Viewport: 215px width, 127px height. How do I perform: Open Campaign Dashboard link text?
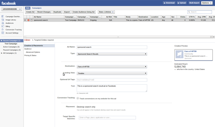pyautogui.click(x=14, y=17)
